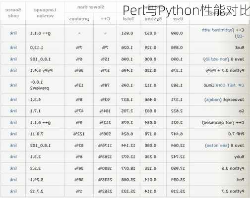Select the 'Rust' language name cell
The image size is (250, 198).
click(240, 48)
